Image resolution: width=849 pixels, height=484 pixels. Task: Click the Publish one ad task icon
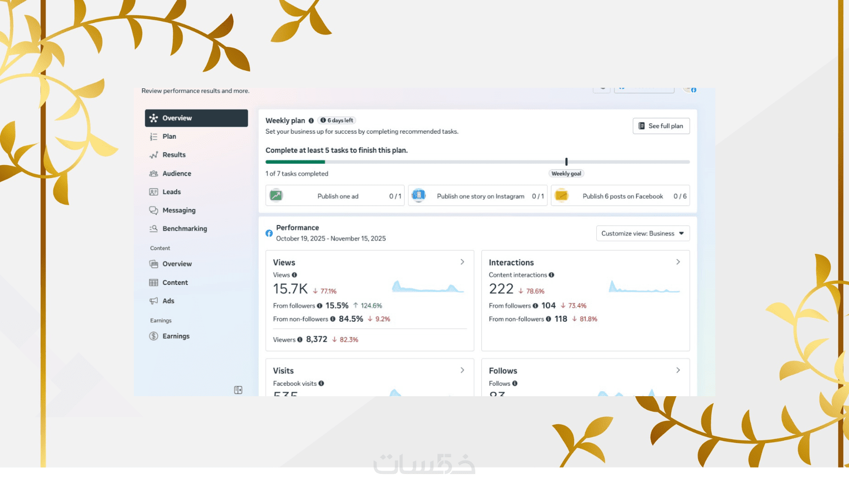[276, 196]
